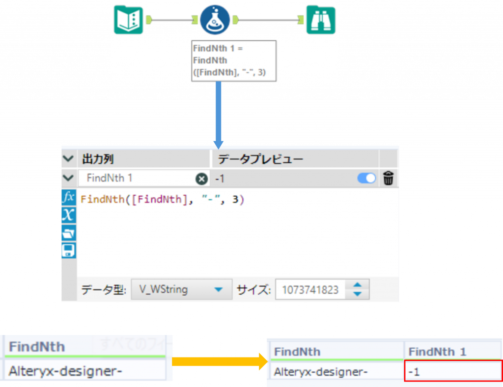Image resolution: width=503 pixels, height=387 pixels.
Task: Collapse the FindNth 1 expression row
Action: point(68,178)
